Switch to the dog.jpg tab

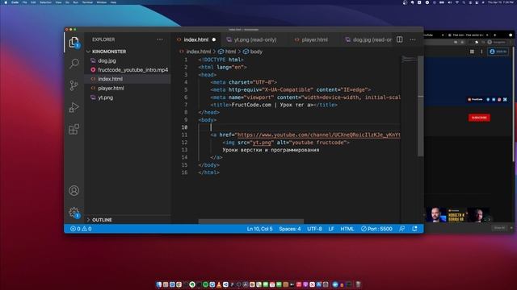pyautogui.click(x=368, y=39)
